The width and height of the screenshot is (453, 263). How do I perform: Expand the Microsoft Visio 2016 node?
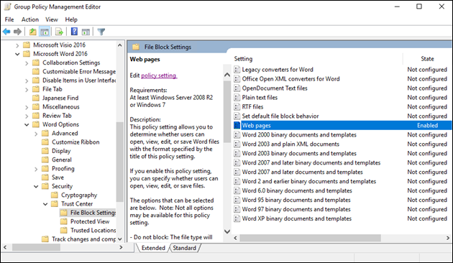(17, 45)
